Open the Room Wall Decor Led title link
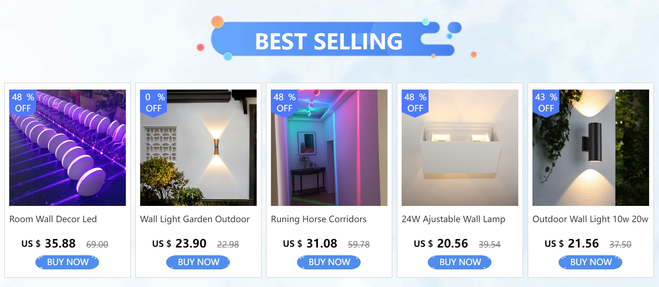 tap(53, 219)
